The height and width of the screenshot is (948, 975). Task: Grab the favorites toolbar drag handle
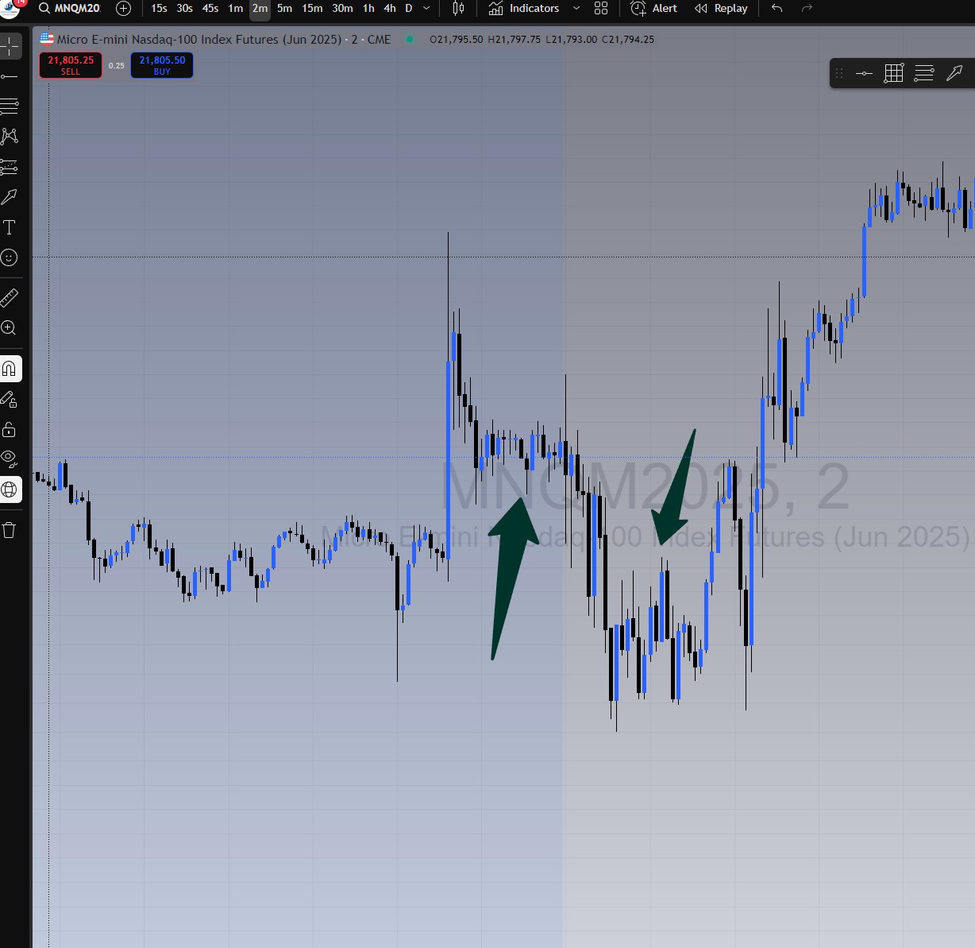pos(839,74)
